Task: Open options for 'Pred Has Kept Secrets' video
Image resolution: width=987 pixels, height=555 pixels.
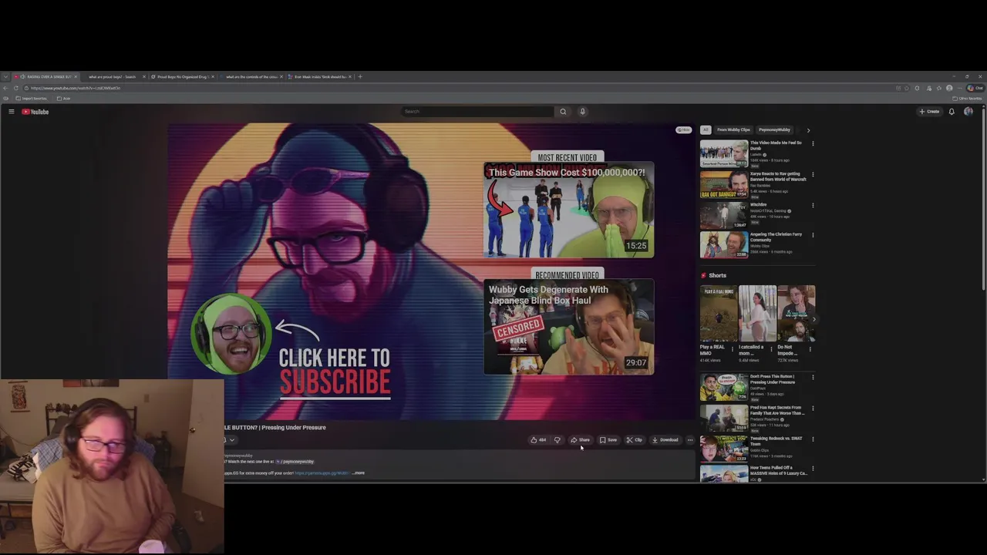Action: tap(813, 409)
